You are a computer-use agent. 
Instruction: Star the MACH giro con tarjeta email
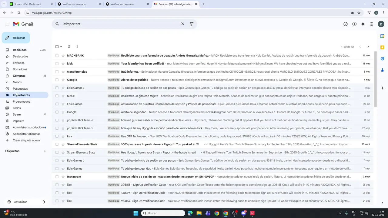coord(63,96)
